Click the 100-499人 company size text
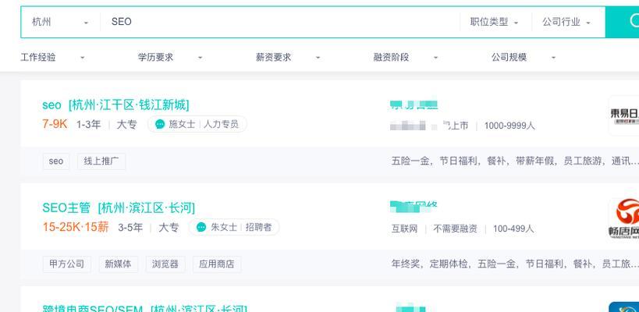 click(x=513, y=229)
